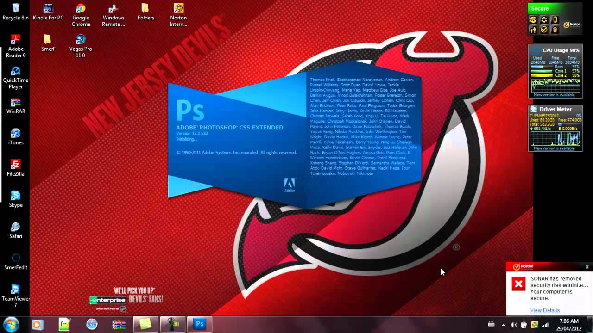Select Vegas Pro 11.0 shortcut
593x333 pixels.
(x=81, y=46)
